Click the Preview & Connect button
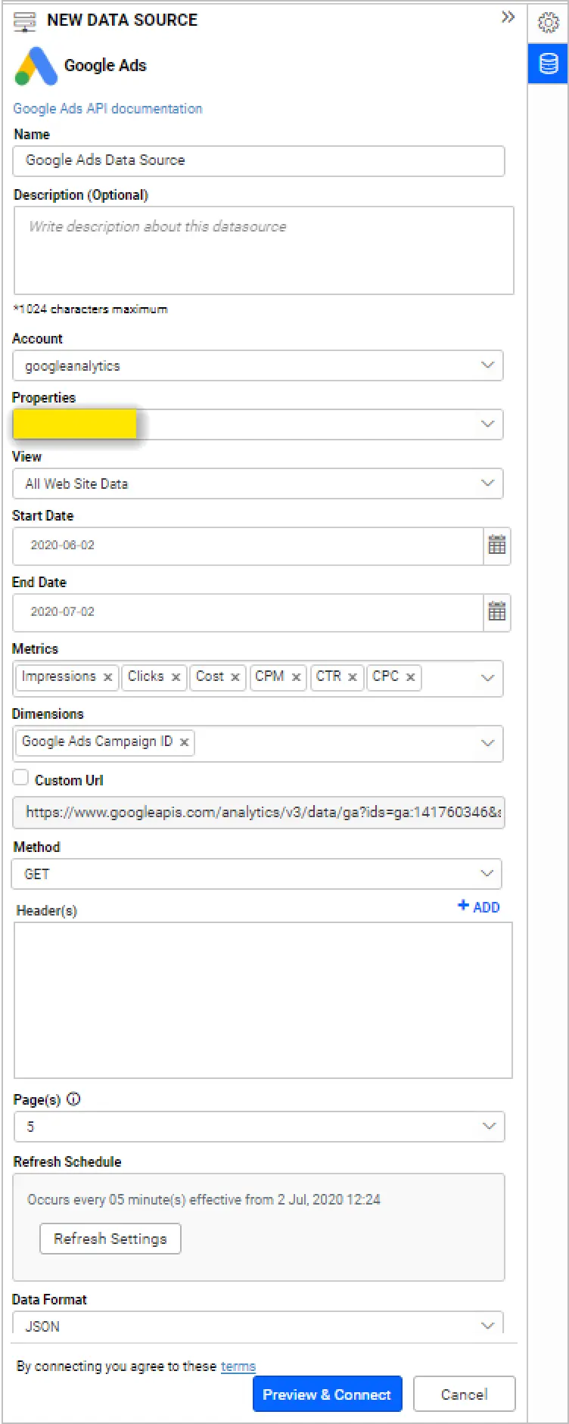The height and width of the screenshot is (1424, 569). tap(327, 1394)
